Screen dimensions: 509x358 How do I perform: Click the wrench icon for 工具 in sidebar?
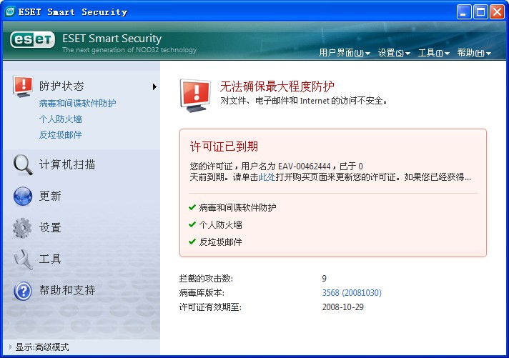[23, 259]
